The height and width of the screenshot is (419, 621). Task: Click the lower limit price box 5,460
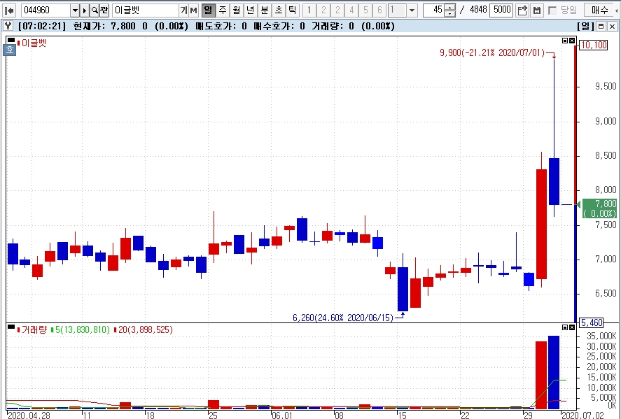point(592,322)
